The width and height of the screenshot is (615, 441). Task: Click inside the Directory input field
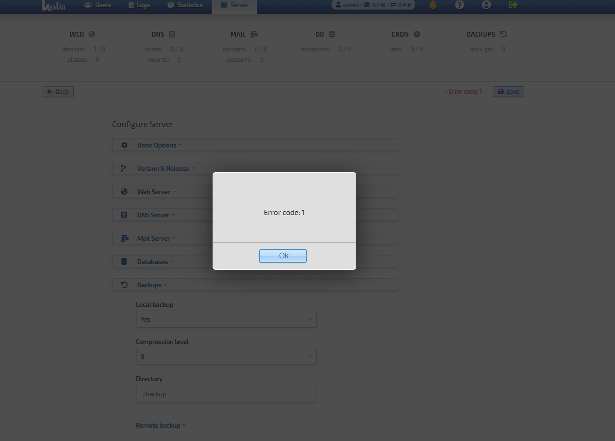pyautogui.click(x=226, y=394)
